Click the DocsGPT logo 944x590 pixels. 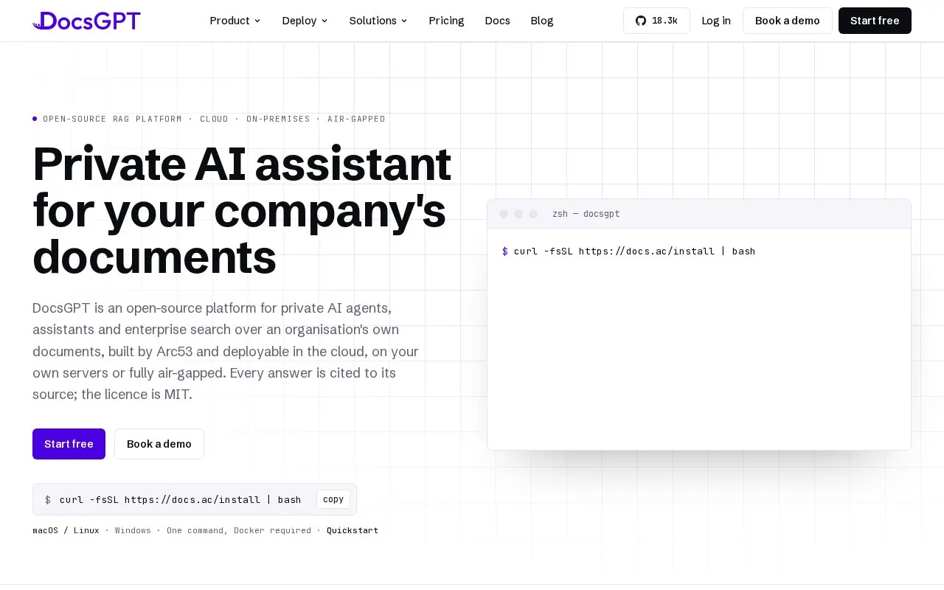(x=86, y=21)
